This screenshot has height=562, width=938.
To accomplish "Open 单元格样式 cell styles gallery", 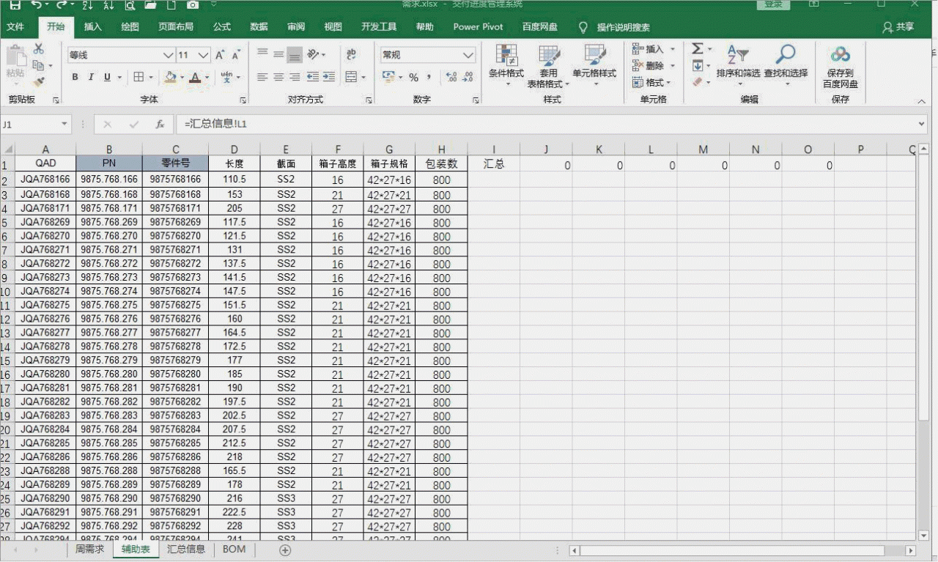I will pyautogui.click(x=594, y=65).
